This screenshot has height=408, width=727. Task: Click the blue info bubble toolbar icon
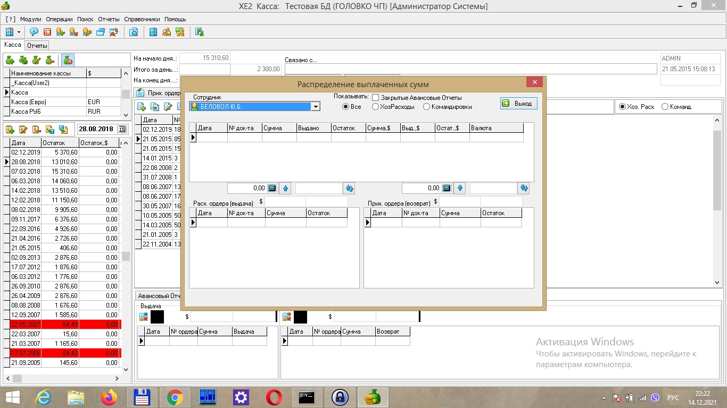click(x=34, y=32)
